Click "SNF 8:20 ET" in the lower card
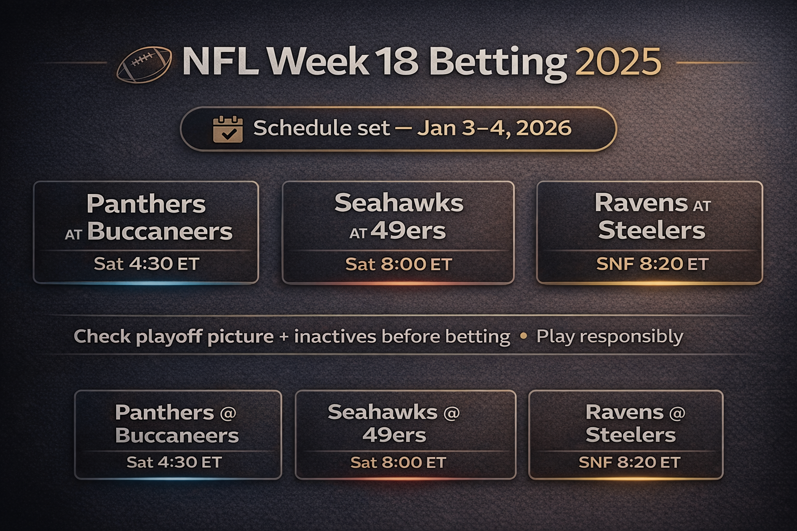 pyautogui.click(x=629, y=462)
